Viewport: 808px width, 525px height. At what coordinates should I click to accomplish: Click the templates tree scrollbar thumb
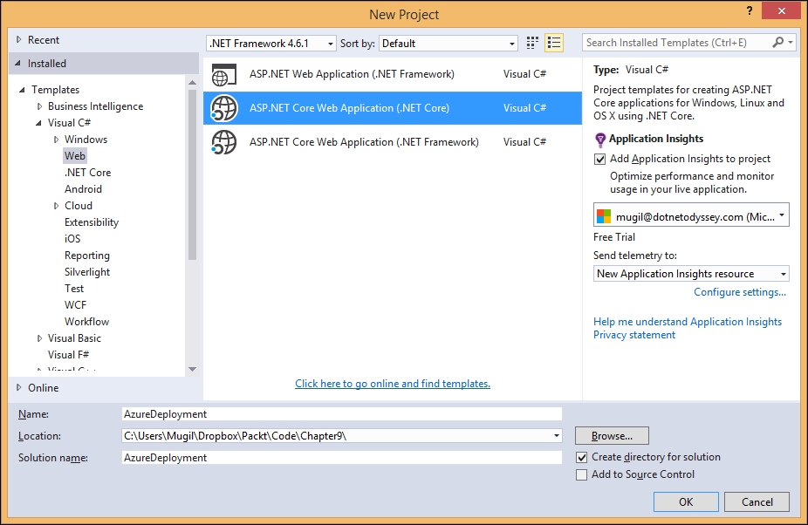pos(192,174)
